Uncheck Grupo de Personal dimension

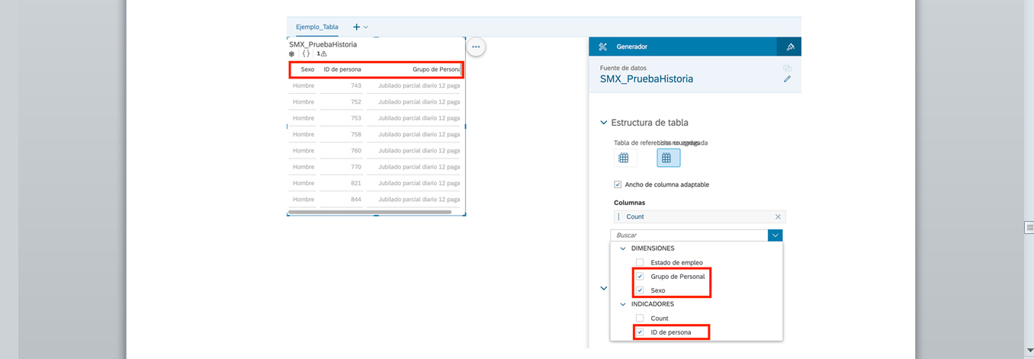(640, 276)
